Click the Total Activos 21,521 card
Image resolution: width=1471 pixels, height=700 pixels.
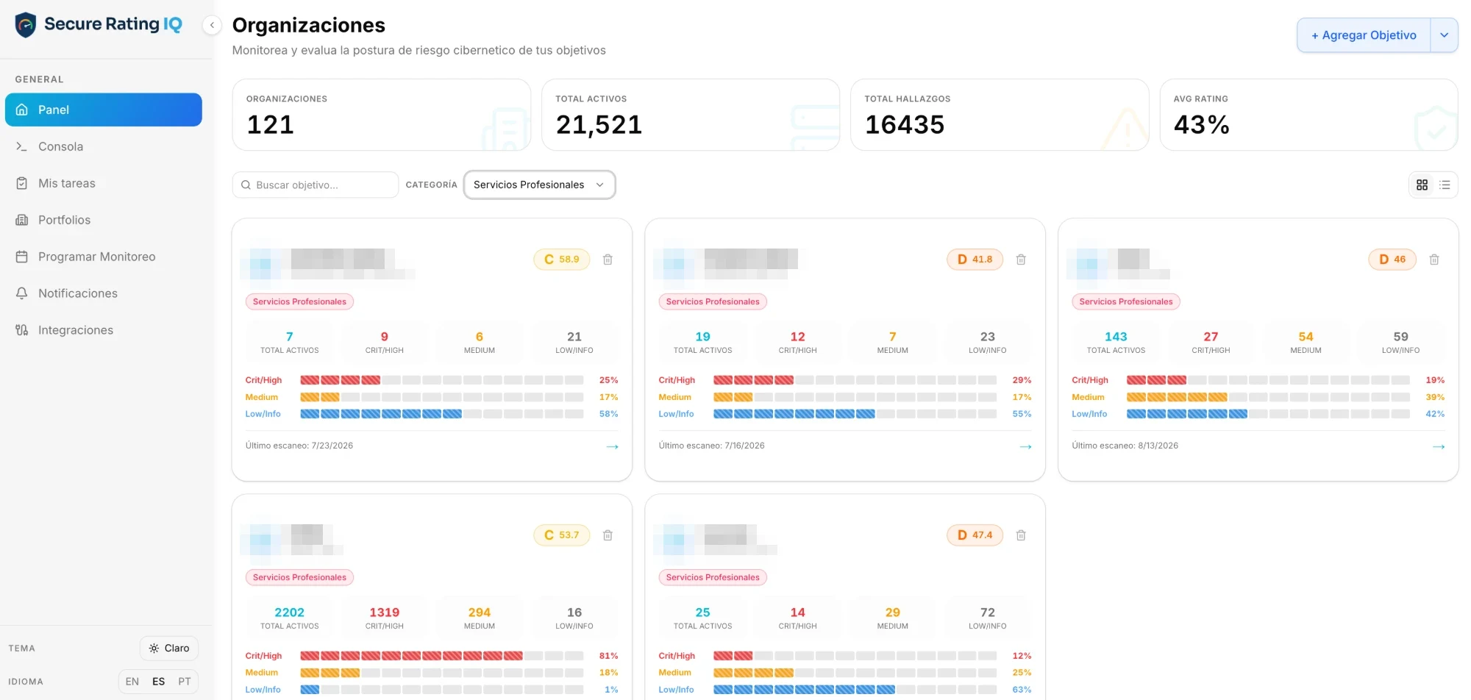[691, 115]
